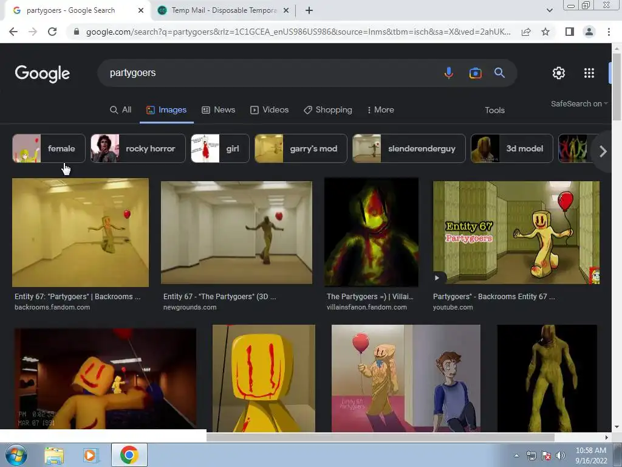Click the vertical page scrollbar thumb
622x467 pixels.
pyautogui.click(x=617, y=86)
